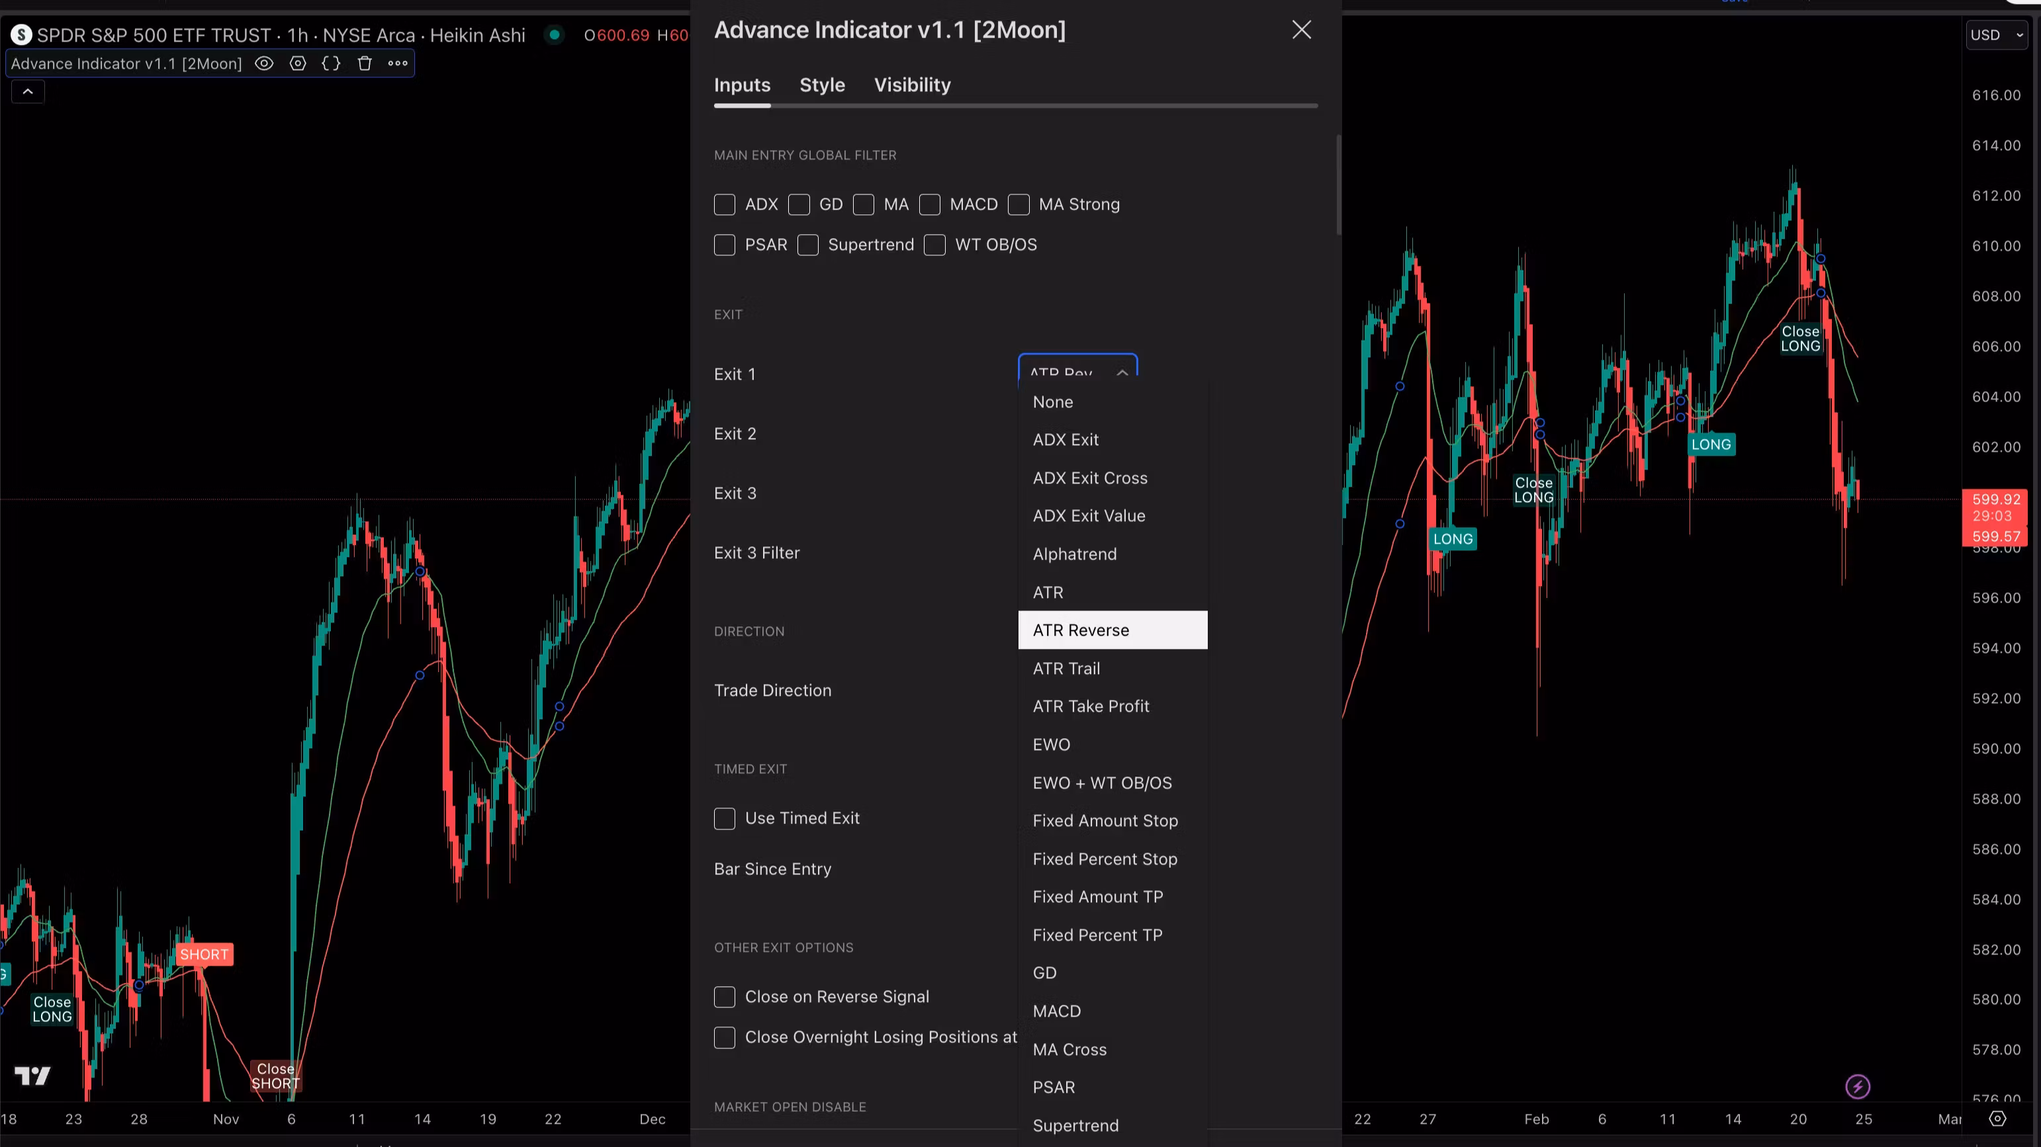The image size is (2041, 1147).
Task: Enable the ADX global filter checkbox
Action: 724,204
